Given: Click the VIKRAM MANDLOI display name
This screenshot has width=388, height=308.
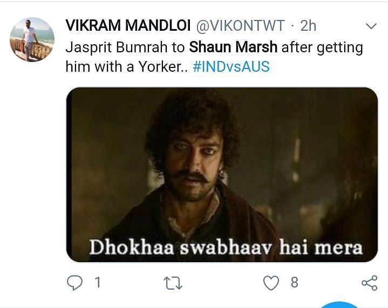Looking at the screenshot, I should click(126, 25).
